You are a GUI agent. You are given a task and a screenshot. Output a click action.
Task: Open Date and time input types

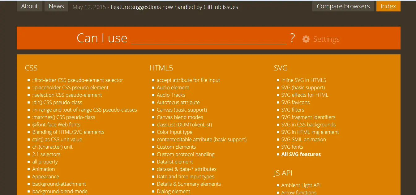[186, 176]
